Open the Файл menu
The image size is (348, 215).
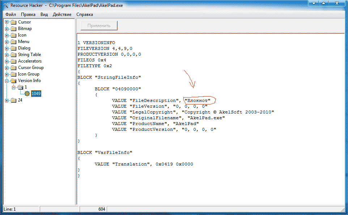(10, 14)
